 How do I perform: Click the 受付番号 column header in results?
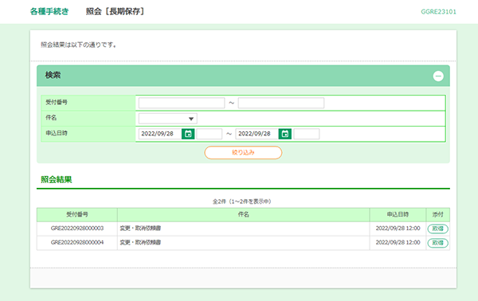pyautogui.click(x=77, y=214)
